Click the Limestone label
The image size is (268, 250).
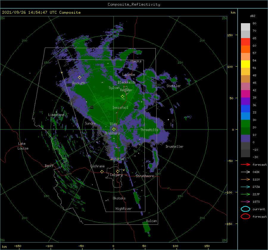pos(56,115)
